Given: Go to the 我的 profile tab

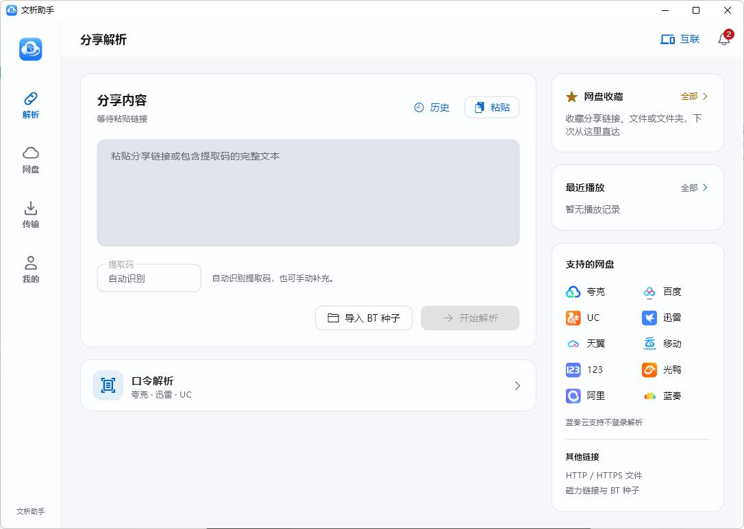Looking at the screenshot, I should 30,269.
